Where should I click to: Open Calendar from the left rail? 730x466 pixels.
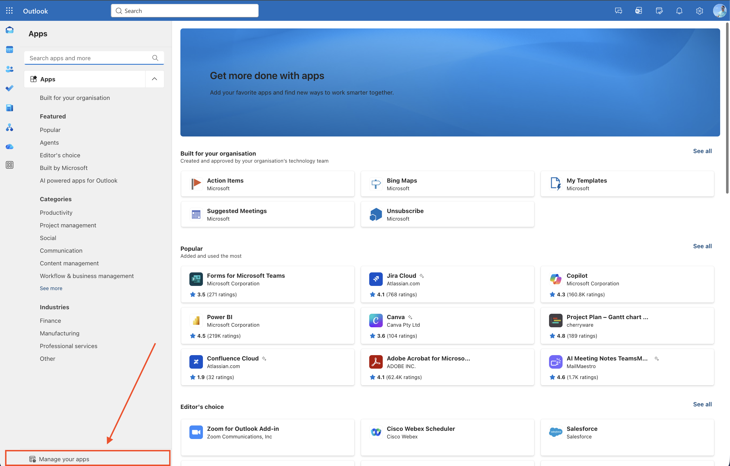pyautogui.click(x=9, y=50)
